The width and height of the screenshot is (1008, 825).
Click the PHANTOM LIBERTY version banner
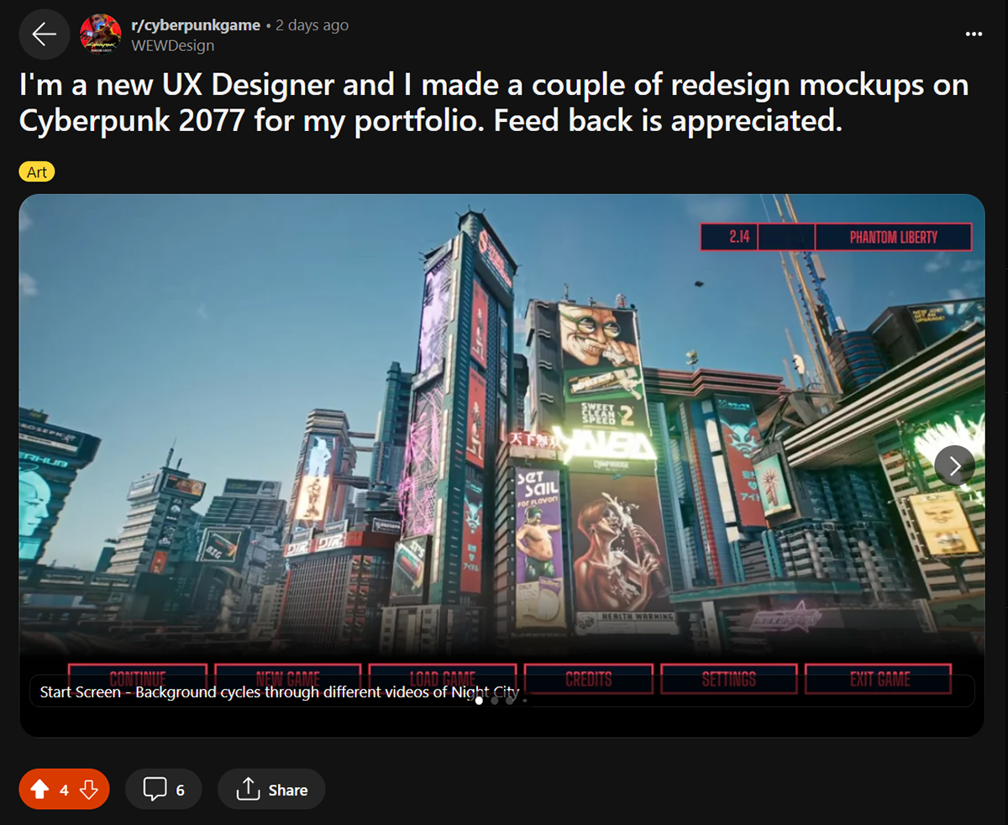[893, 237]
